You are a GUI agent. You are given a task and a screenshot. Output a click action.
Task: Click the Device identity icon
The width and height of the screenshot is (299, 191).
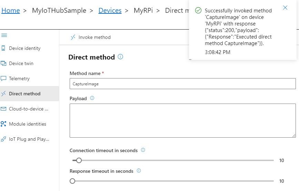tap(3, 48)
